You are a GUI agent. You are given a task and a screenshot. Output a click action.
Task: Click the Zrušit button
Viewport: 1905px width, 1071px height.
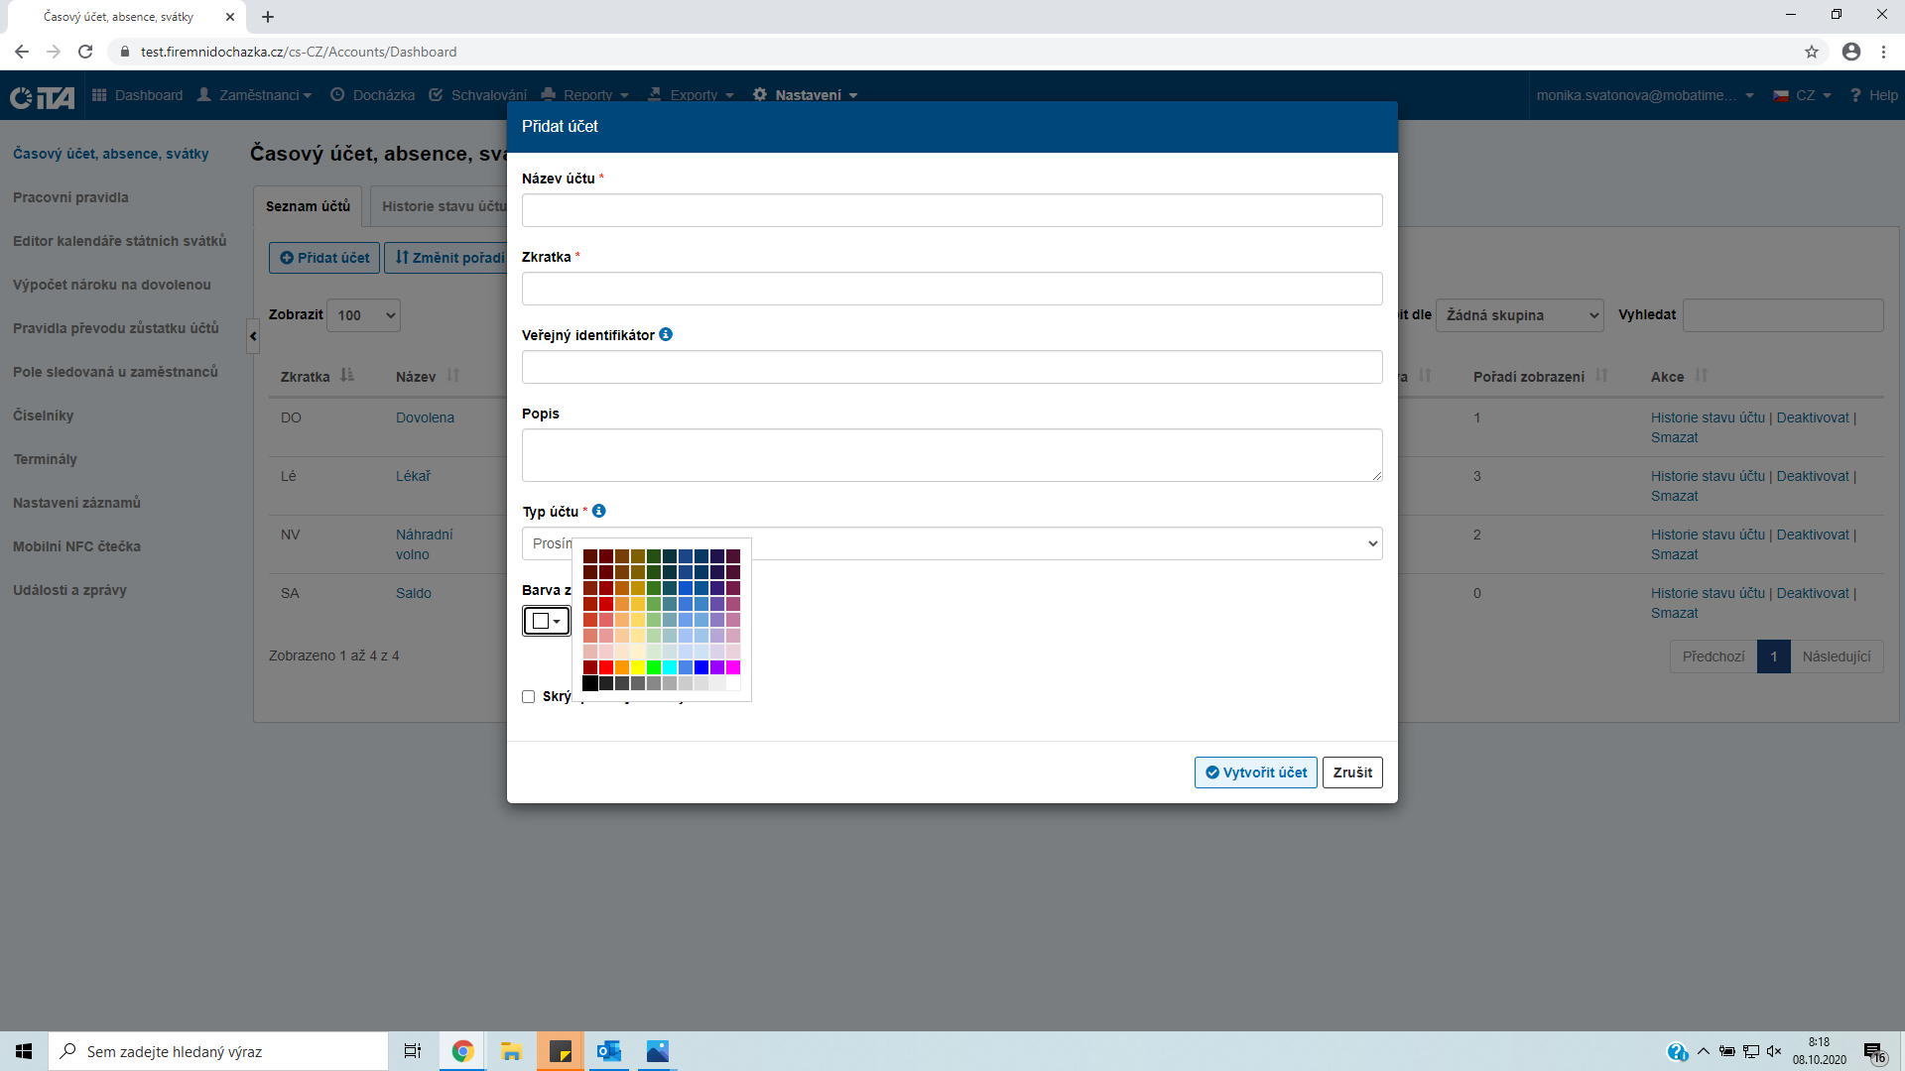1352,773
